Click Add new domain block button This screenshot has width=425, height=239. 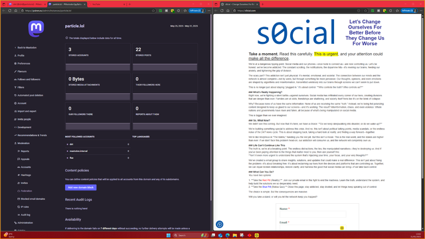click(80, 187)
